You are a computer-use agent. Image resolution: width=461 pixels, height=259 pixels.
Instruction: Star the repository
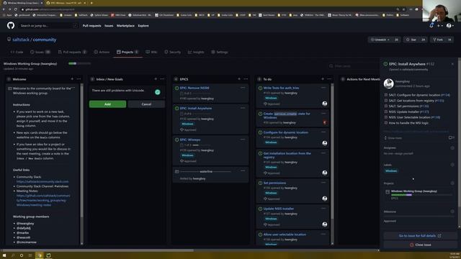(x=411, y=40)
